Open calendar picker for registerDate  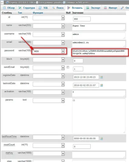pos(102,77)
